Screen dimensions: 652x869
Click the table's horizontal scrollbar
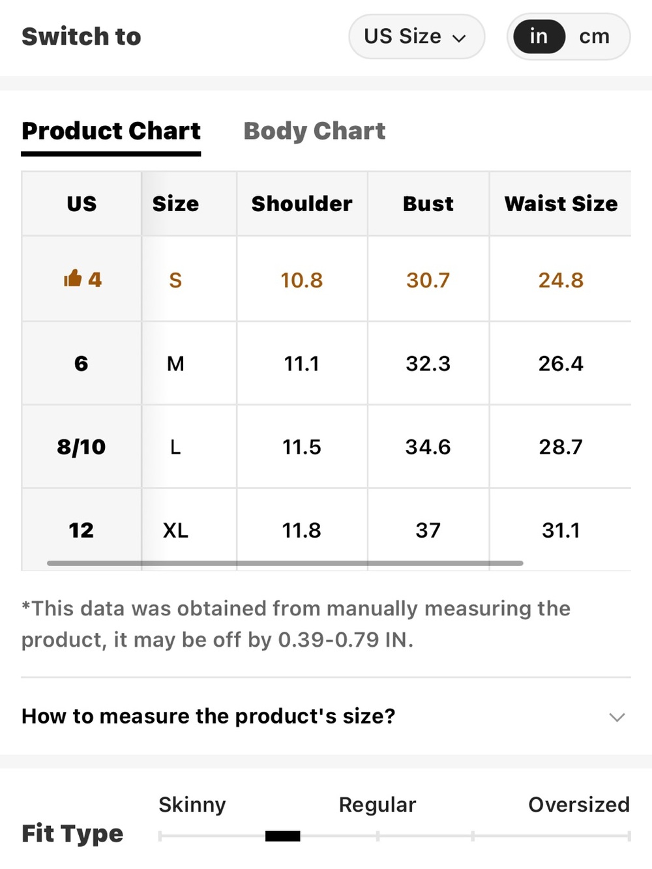[x=285, y=563]
